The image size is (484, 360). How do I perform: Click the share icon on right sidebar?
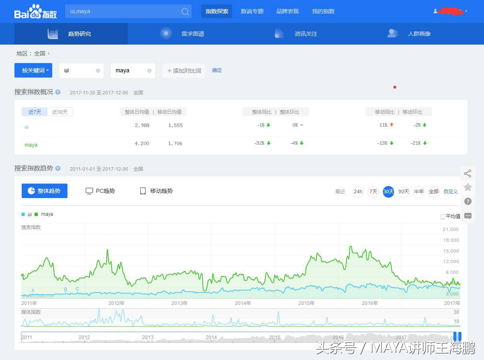pos(467,173)
